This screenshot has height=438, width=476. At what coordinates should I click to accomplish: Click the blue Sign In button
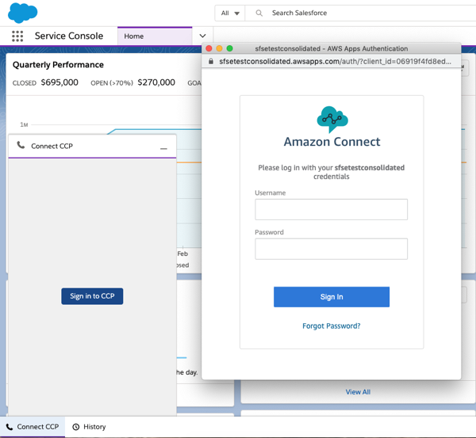[332, 297]
